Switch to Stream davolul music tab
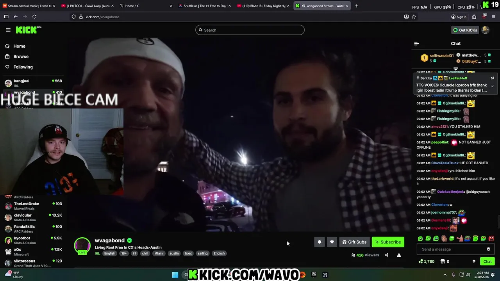The width and height of the screenshot is (500, 281). click(x=29, y=6)
